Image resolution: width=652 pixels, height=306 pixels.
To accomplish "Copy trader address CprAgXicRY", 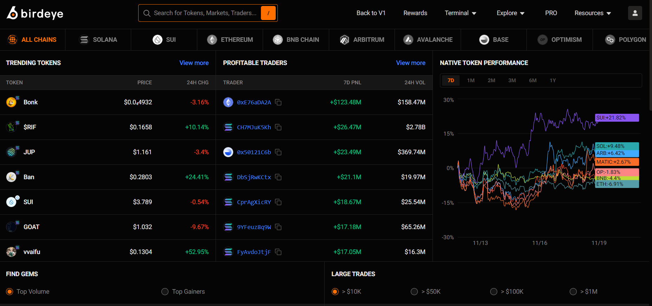I will (278, 202).
